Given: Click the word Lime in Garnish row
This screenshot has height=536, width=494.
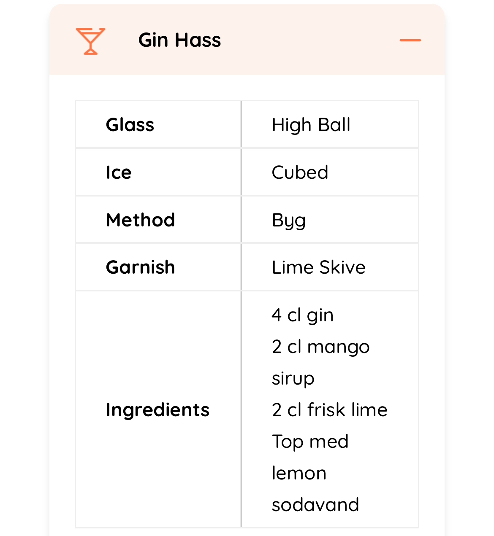Looking at the screenshot, I should [x=293, y=267].
